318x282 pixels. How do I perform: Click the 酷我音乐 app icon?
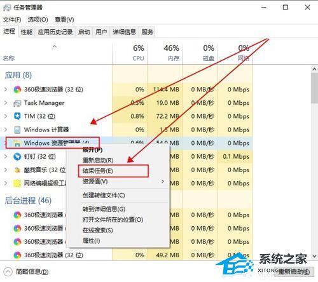[17, 170]
